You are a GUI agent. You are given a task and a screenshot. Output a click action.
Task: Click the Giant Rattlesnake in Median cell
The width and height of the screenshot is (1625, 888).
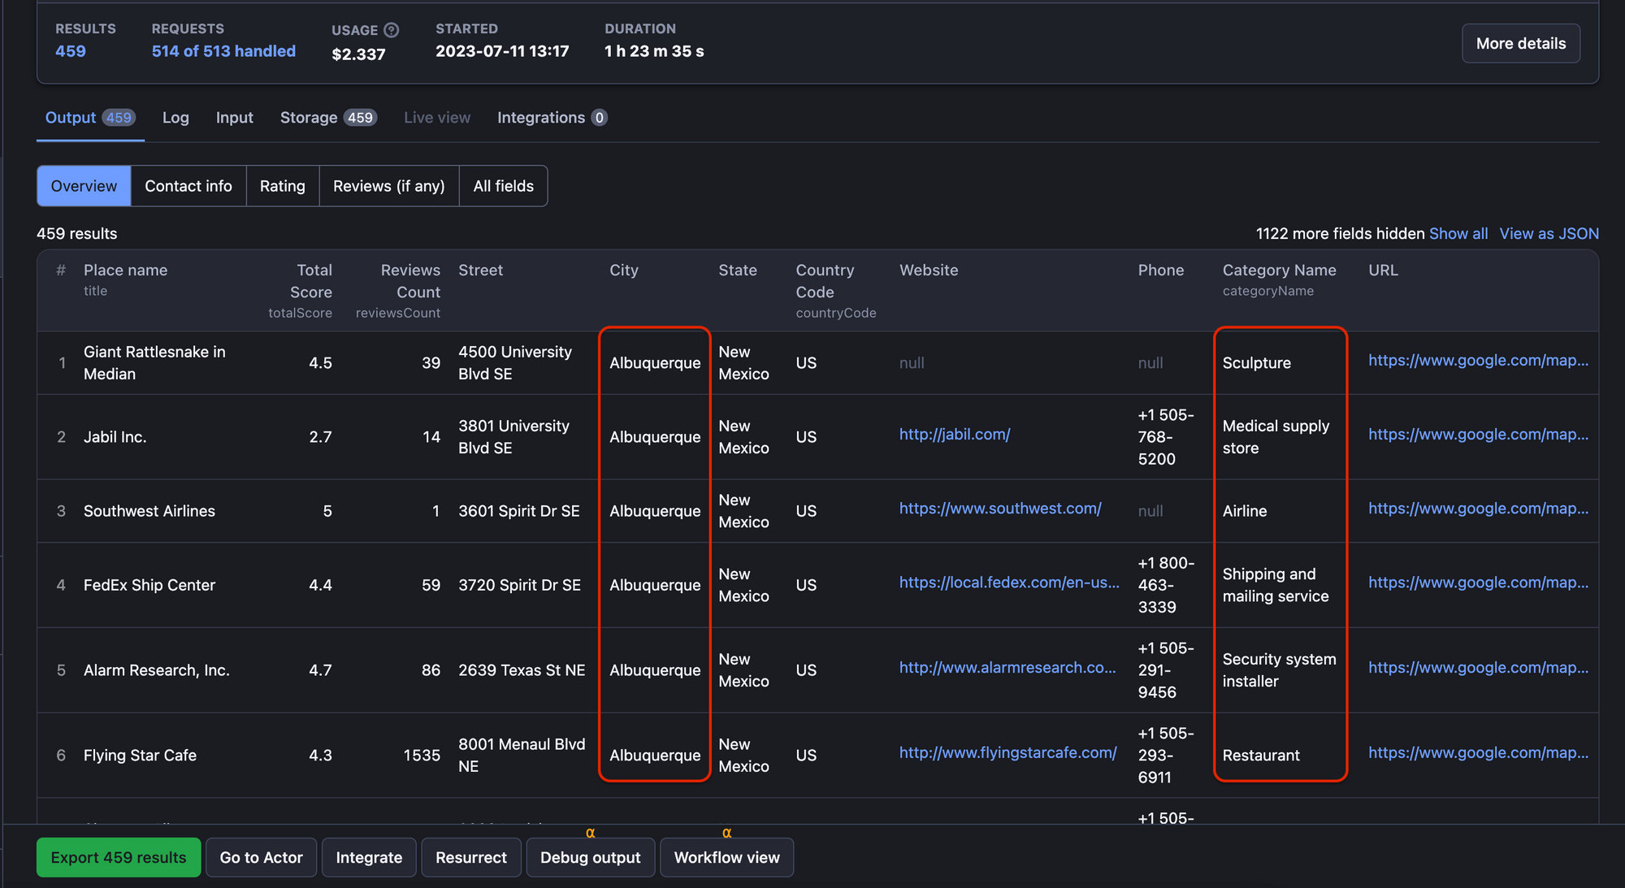coord(154,363)
